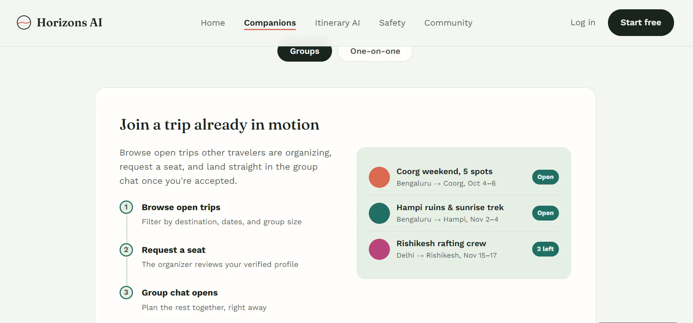This screenshot has height=323, width=693.
Task: Click the step 3 circle icon
Action: [x=126, y=293]
